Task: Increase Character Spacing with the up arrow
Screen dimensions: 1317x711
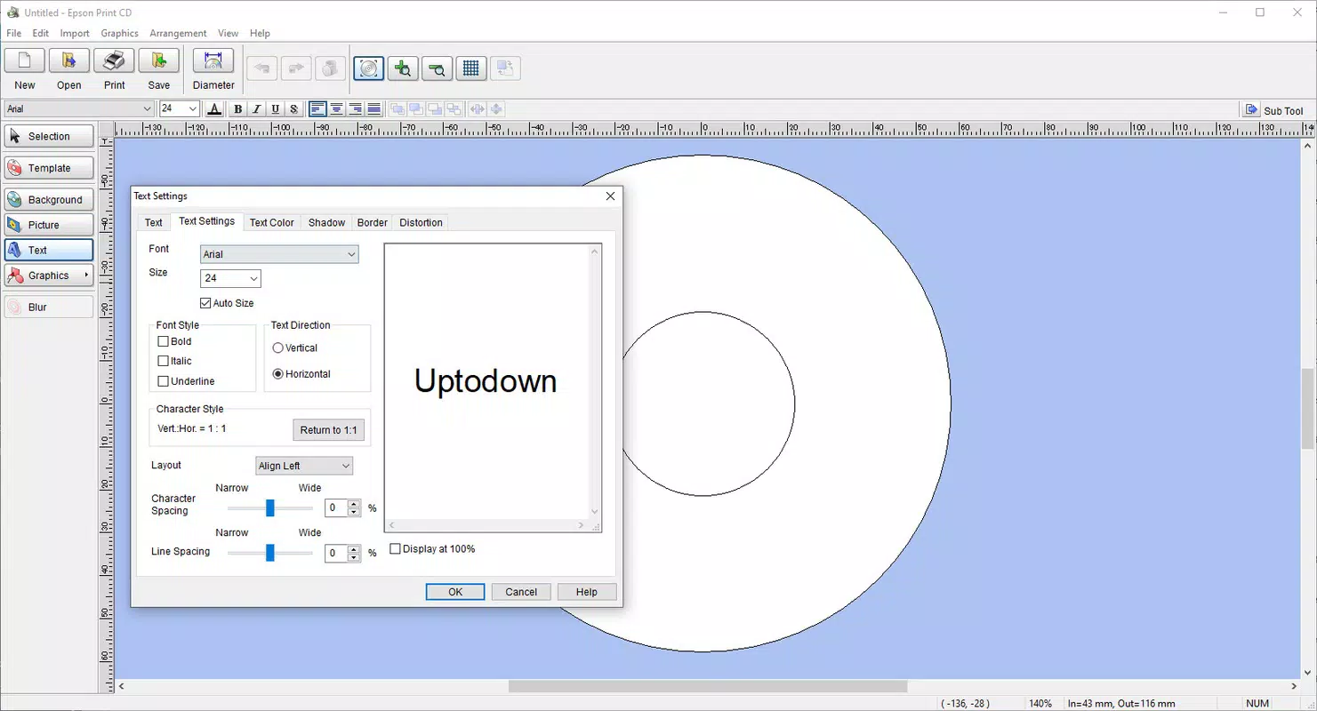Action: tap(354, 504)
